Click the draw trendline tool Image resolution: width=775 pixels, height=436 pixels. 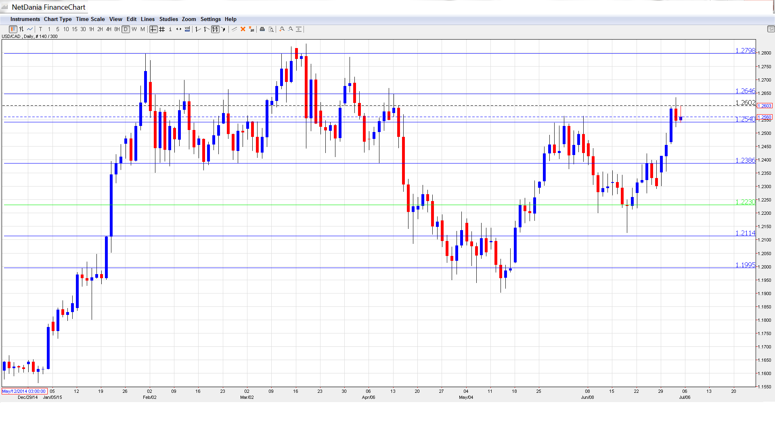coord(234,29)
